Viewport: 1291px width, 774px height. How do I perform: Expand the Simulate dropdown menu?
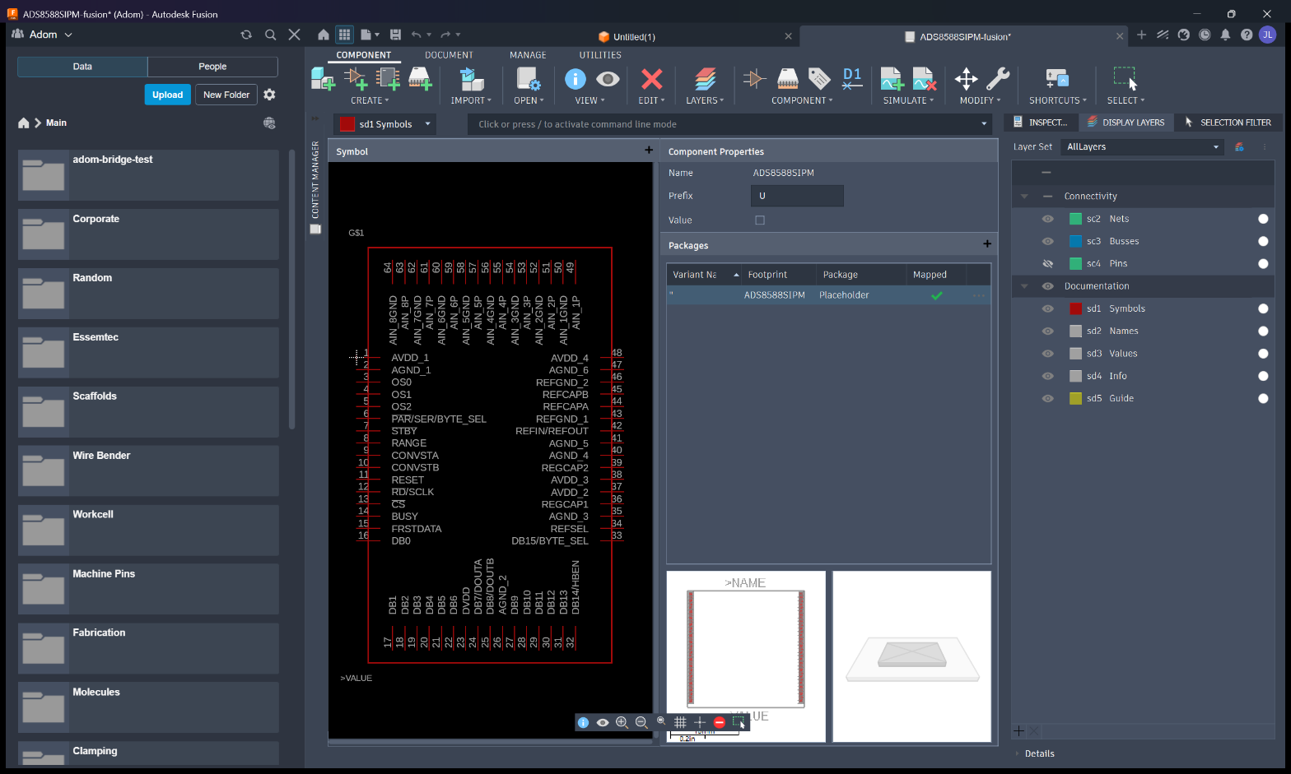[908, 100]
